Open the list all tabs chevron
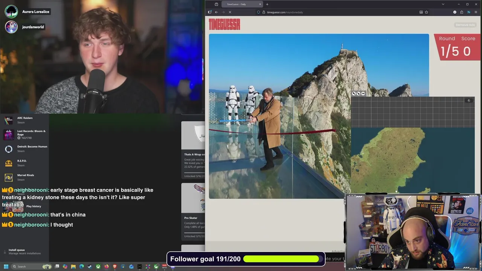The image size is (482, 271). tap(443, 4)
